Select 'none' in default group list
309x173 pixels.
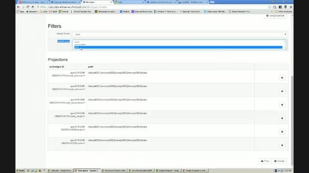click(x=178, y=42)
